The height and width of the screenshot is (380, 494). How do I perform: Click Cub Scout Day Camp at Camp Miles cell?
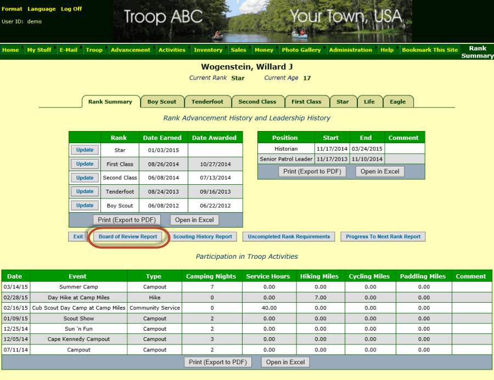coord(78,308)
